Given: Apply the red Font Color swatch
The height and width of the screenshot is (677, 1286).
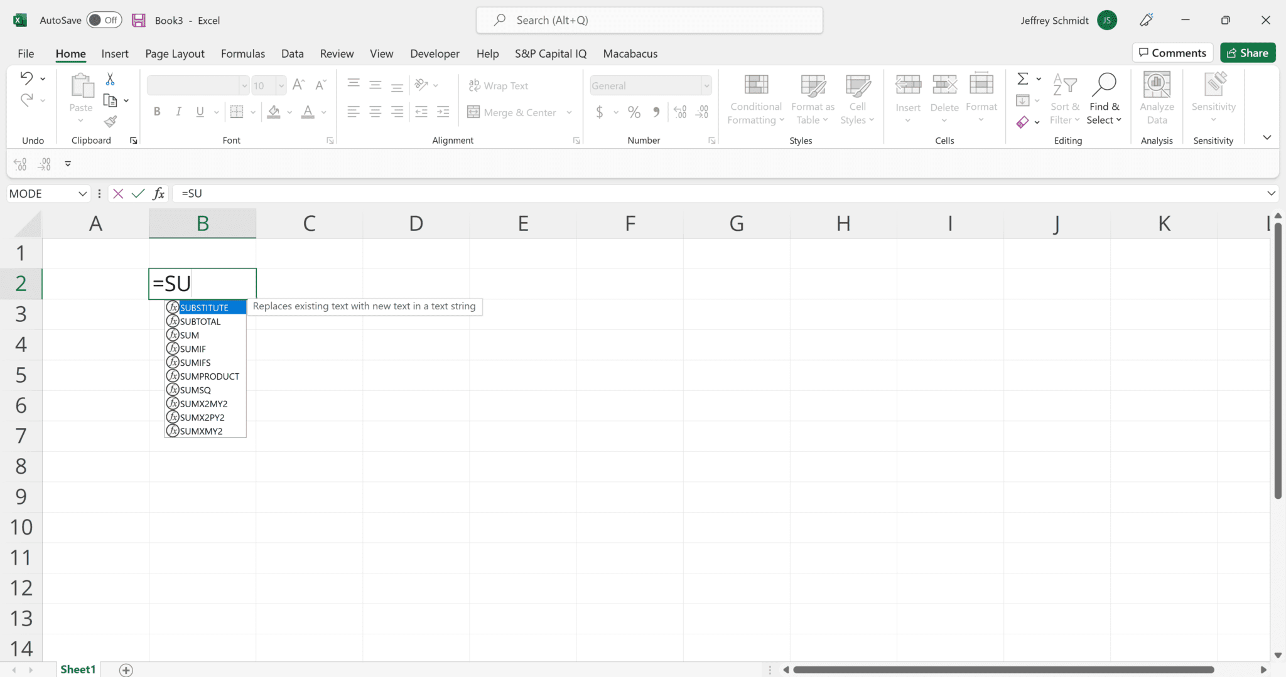Looking at the screenshot, I should click(307, 112).
